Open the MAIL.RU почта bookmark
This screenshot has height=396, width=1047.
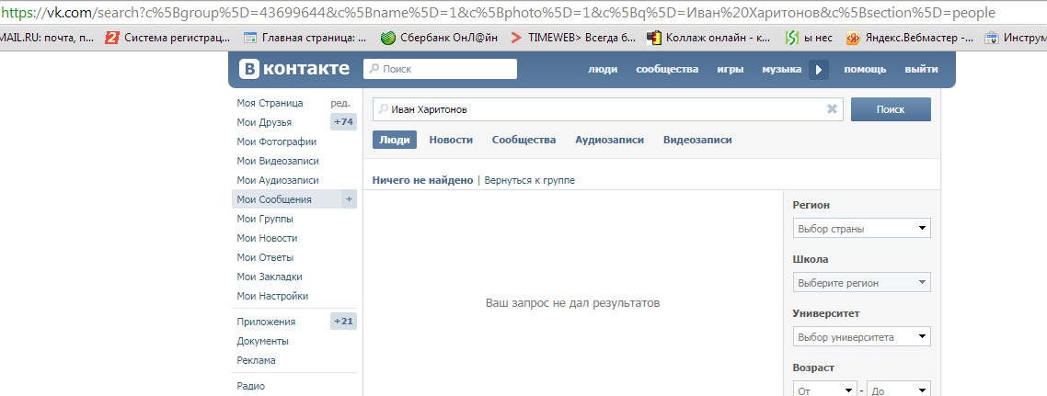(47, 38)
